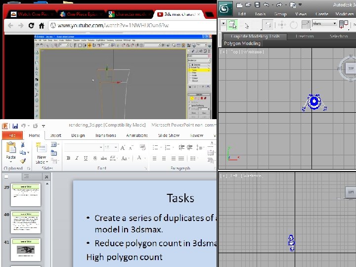Open PowerPoint Transitions tab
The width and height of the screenshot is (356, 267).
click(106, 135)
